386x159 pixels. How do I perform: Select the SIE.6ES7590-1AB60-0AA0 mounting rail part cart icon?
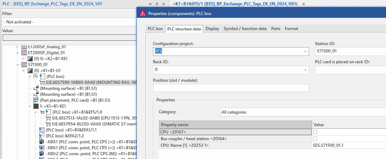pyautogui.click(x=42, y=82)
